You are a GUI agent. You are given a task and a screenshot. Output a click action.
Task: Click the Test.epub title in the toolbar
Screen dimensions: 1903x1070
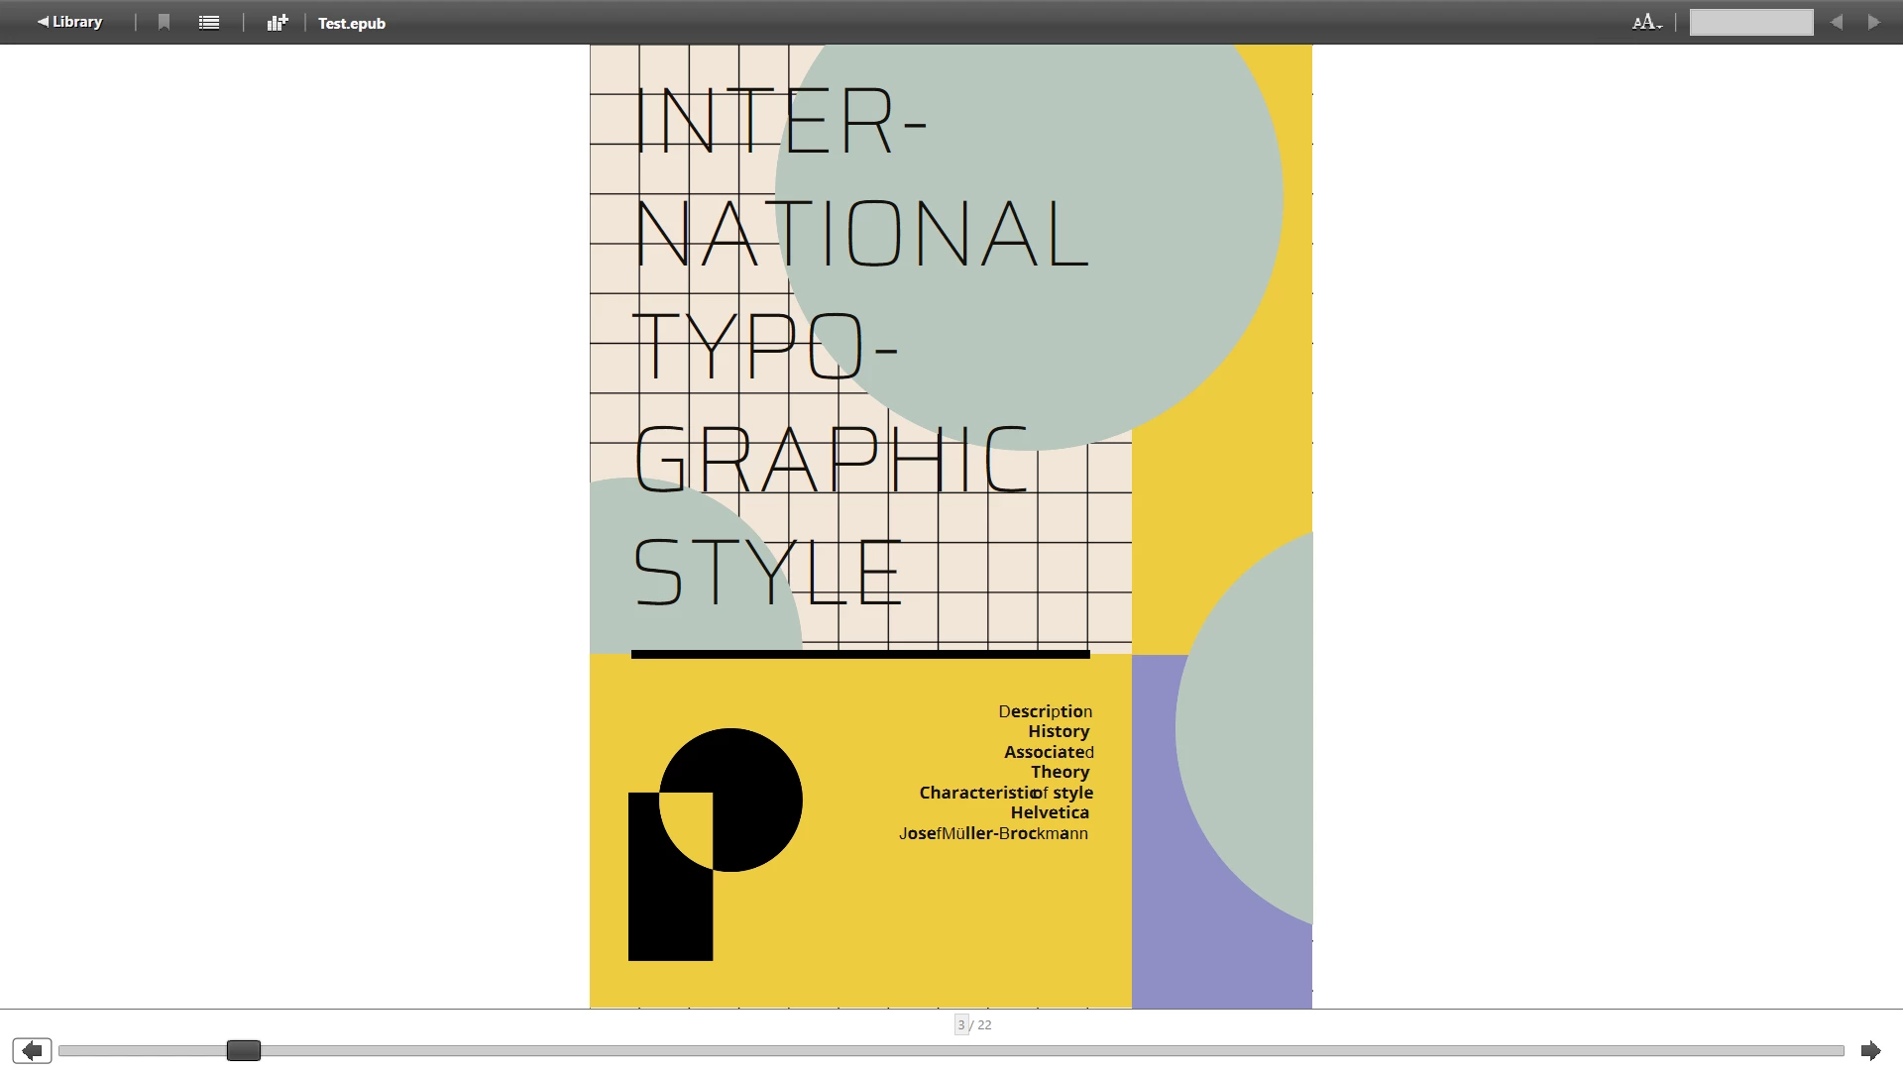(x=352, y=23)
